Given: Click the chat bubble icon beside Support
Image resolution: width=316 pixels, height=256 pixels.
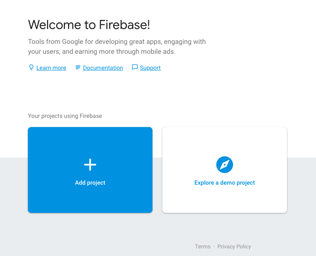Looking at the screenshot, I should click(x=135, y=68).
